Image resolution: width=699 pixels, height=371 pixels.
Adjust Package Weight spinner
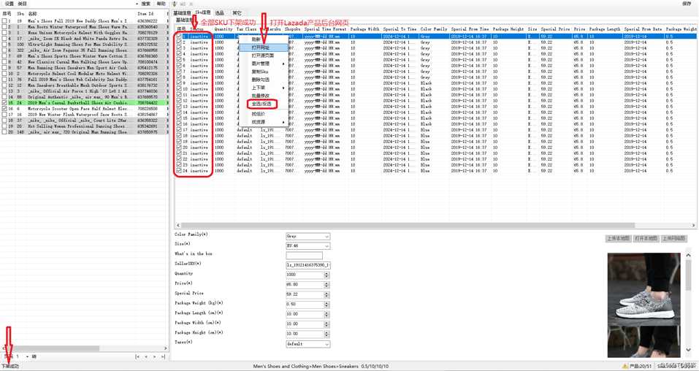point(326,304)
